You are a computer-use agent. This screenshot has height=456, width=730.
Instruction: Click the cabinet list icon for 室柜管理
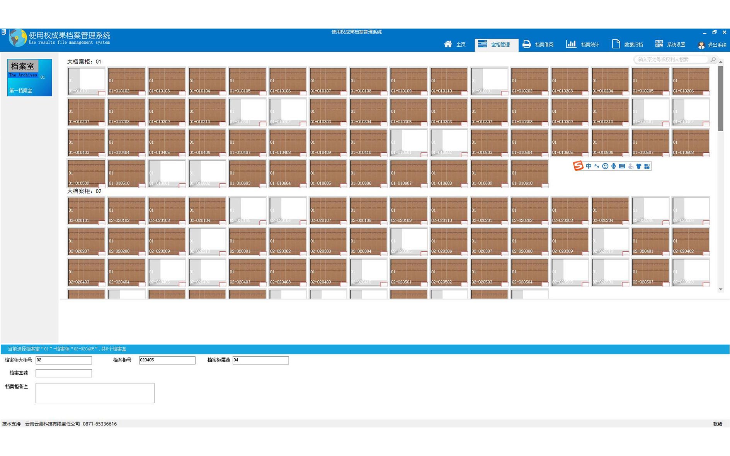[x=482, y=44]
